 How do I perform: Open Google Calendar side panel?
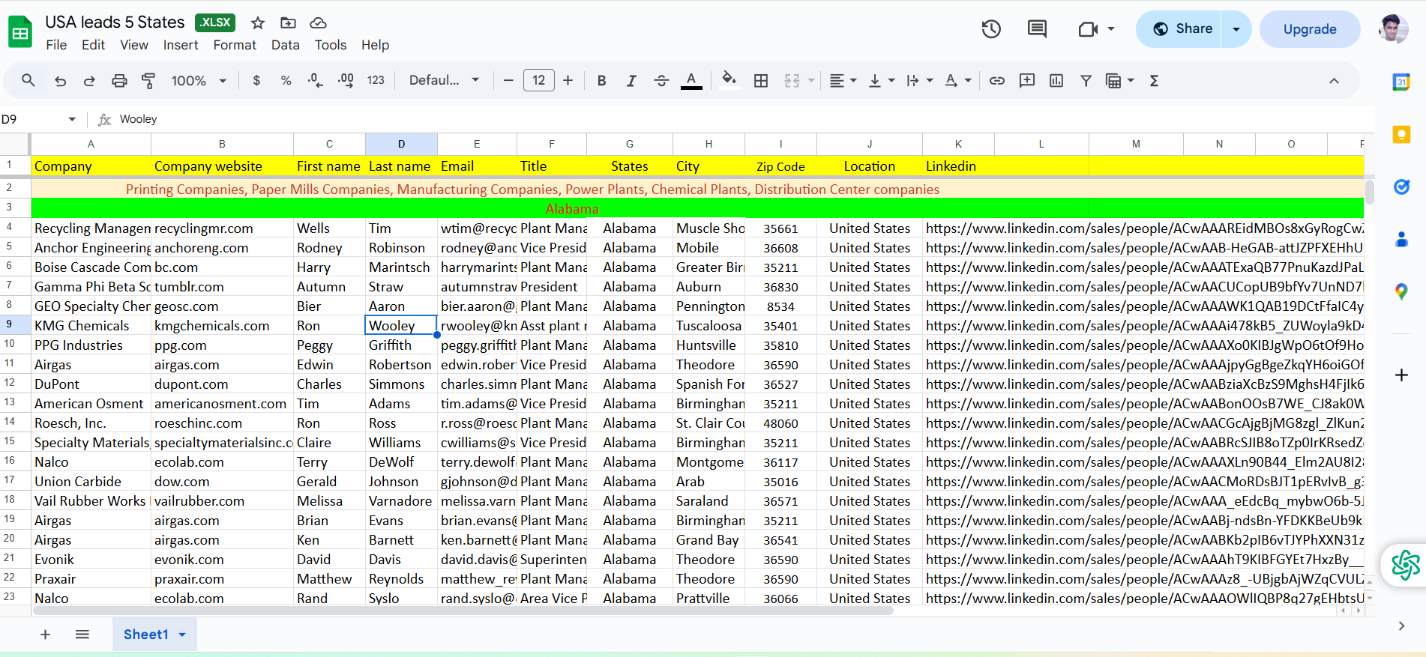[1401, 82]
